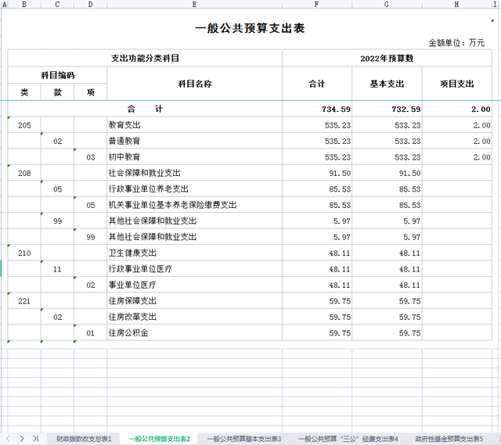Click the 金额单位：万元 cell
This screenshot has height=445, width=501.
pos(456,43)
